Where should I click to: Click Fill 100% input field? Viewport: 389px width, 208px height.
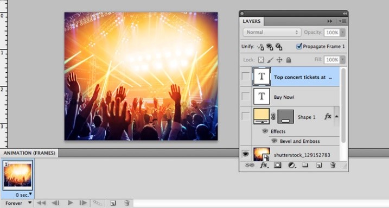[x=332, y=60]
